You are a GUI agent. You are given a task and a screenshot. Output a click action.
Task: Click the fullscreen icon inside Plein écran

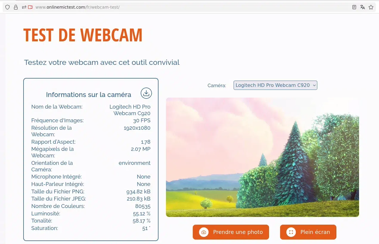point(291,232)
